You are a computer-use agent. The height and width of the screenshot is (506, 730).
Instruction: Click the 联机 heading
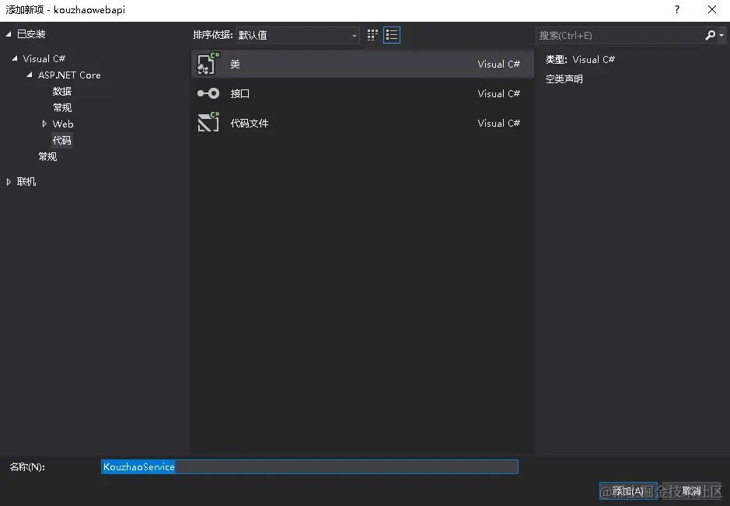pyautogui.click(x=26, y=182)
